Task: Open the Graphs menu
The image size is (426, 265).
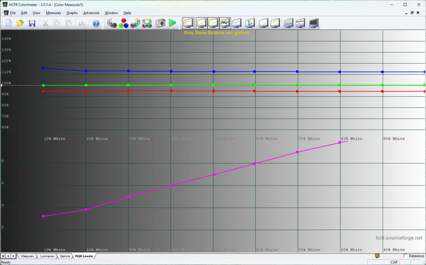Action: coord(72,13)
